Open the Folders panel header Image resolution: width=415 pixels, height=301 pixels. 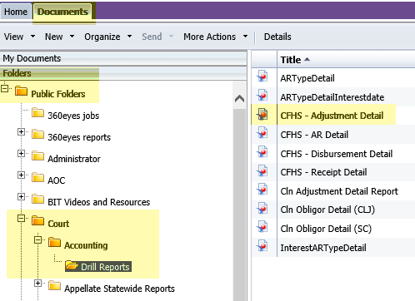123,73
